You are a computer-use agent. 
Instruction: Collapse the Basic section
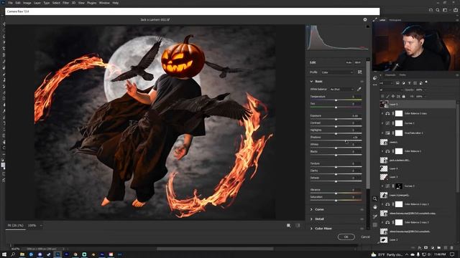pyautogui.click(x=311, y=81)
